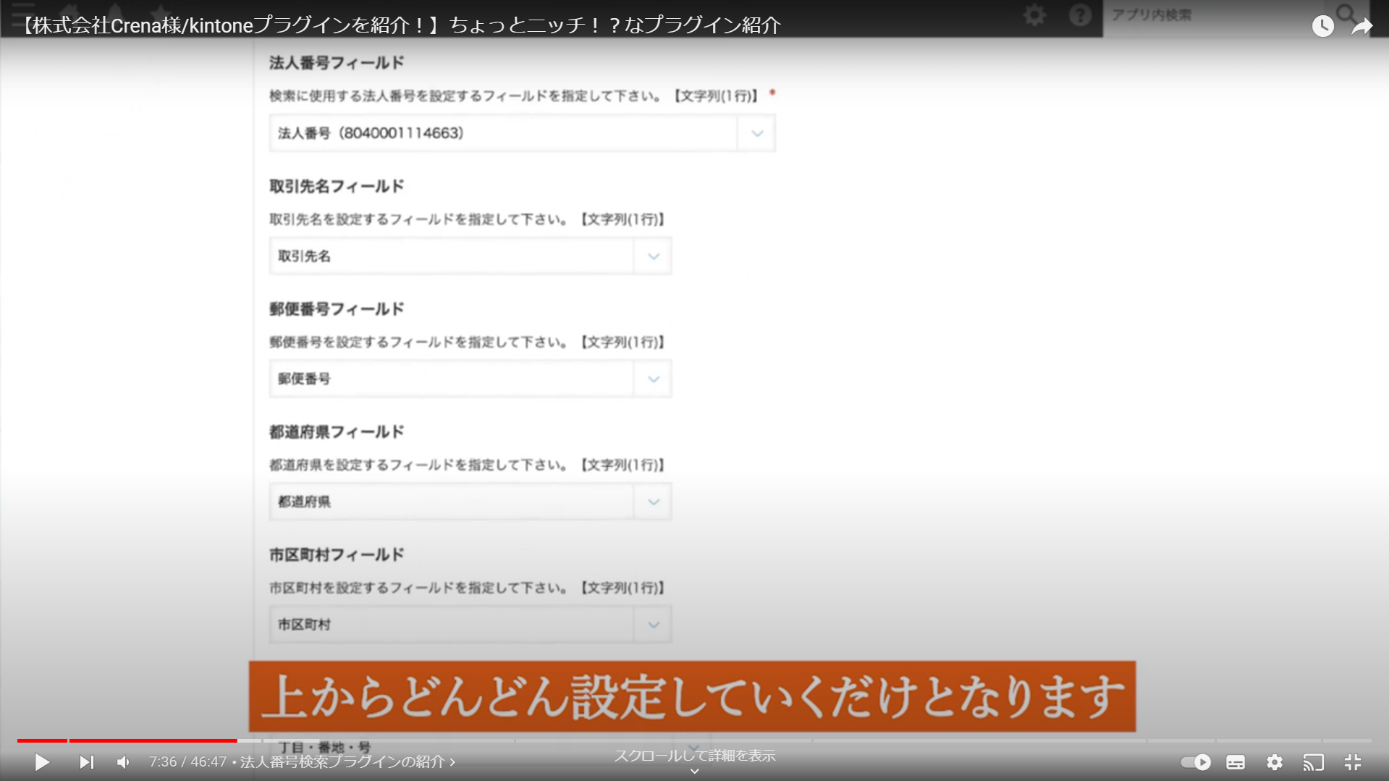Viewport: 1389px width, 781px height.
Task: Open the Watch later clock icon
Action: (x=1322, y=26)
